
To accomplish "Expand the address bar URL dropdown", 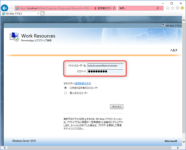I will coord(92,8).
